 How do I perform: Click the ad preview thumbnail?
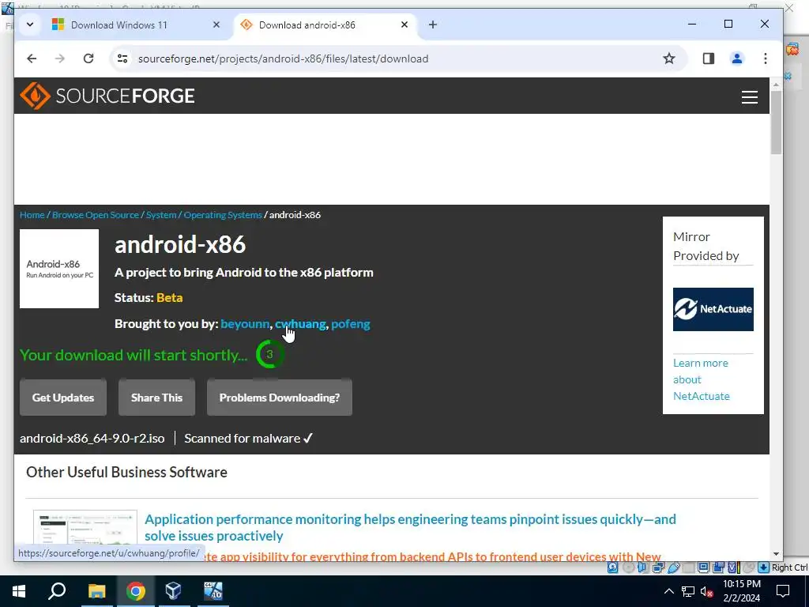[x=85, y=527]
